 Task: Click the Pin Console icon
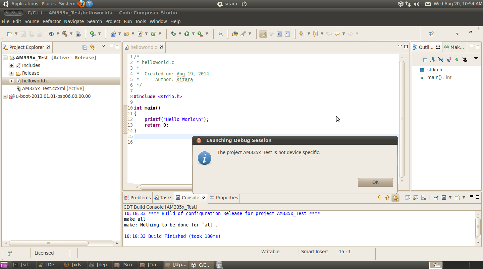click(436, 198)
